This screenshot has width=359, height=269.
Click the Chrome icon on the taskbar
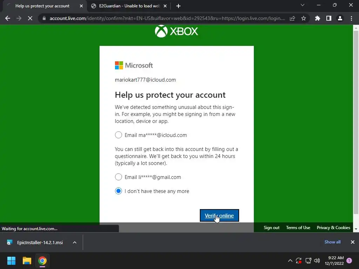click(x=42, y=261)
